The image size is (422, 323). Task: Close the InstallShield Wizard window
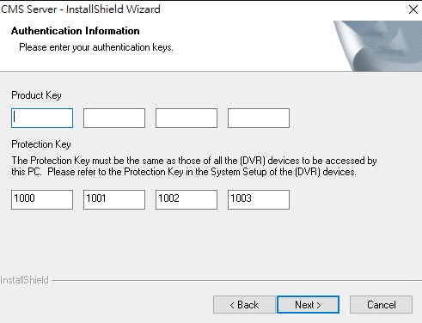click(413, 9)
